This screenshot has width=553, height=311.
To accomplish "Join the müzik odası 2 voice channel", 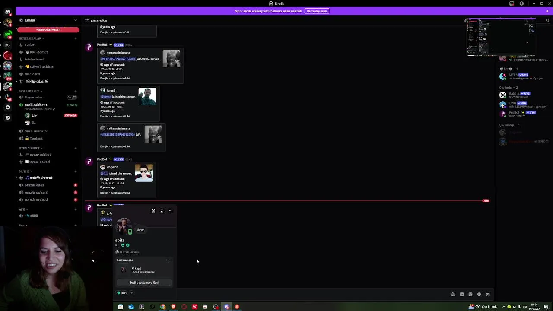I will tap(48, 192).
